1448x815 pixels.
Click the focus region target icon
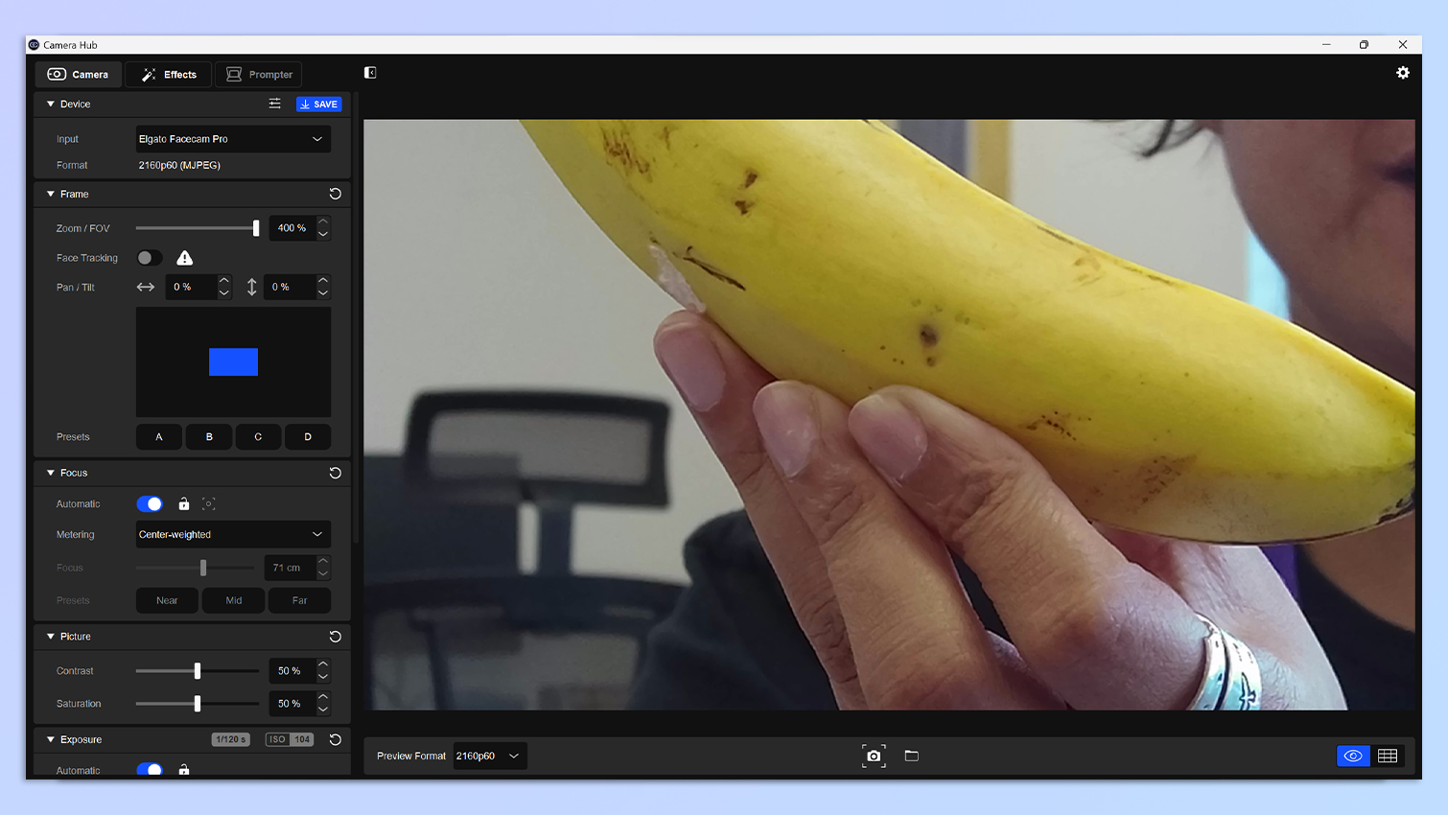[x=209, y=504]
